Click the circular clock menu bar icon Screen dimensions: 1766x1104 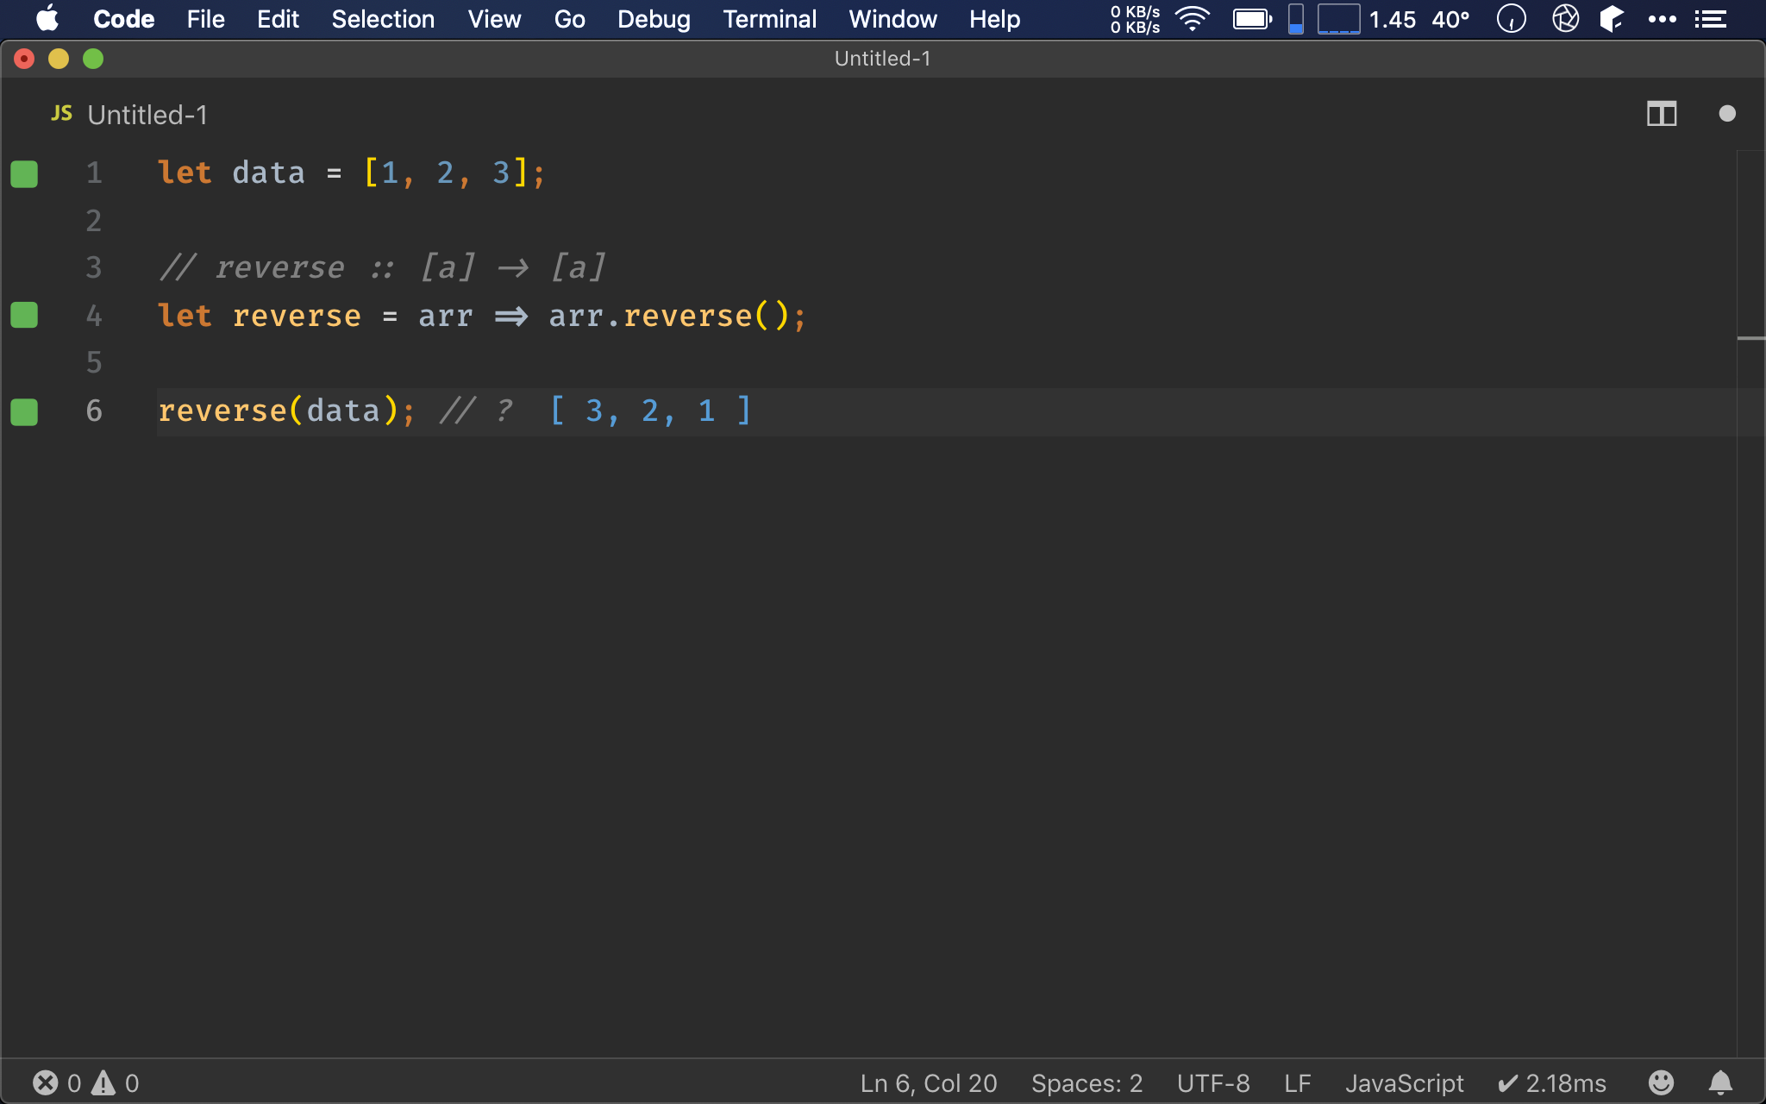(x=1511, y=19)
